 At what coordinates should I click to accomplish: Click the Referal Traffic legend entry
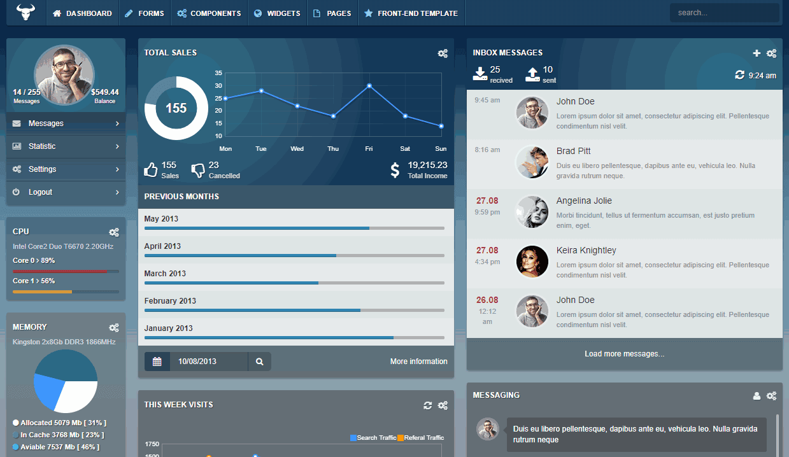[420, 438]
